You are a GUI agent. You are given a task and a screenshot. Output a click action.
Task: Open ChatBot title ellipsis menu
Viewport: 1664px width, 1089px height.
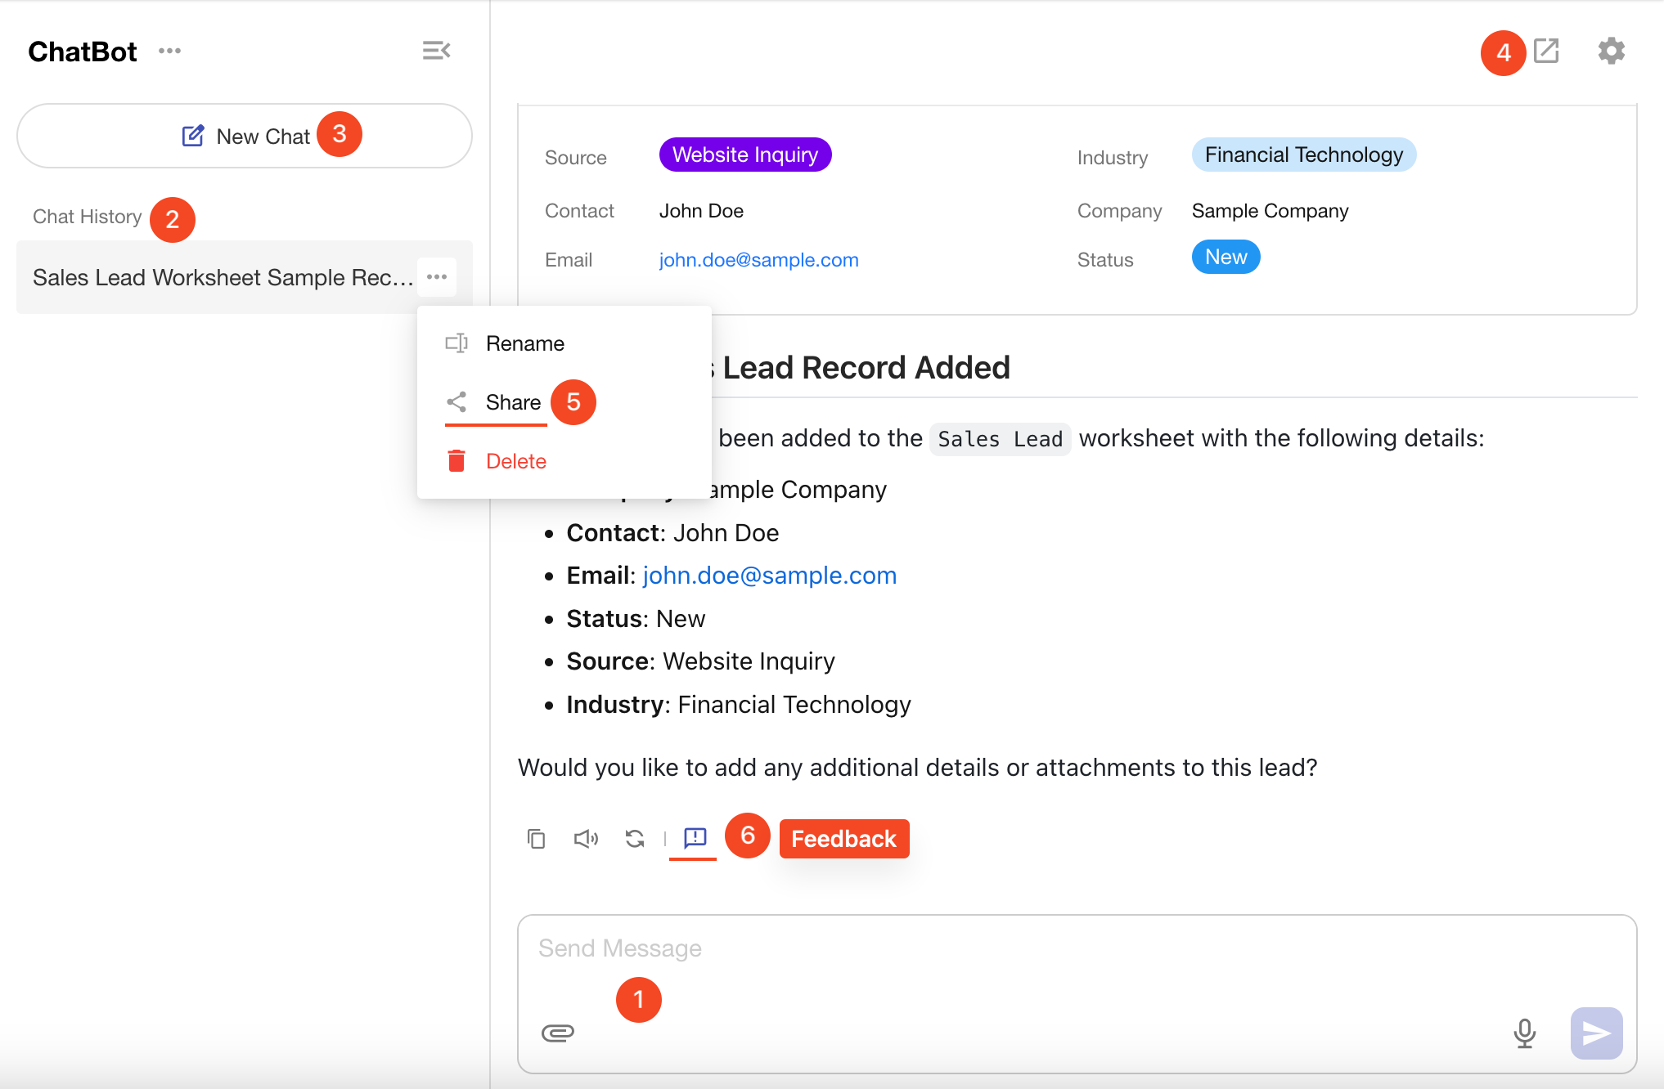pyautogui.click(x=170, y=51)
